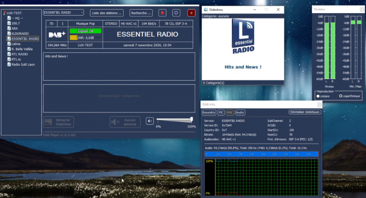Click the error rate graph in DAB-Info
Screen dimensions: 366x198
click(261, 178)
